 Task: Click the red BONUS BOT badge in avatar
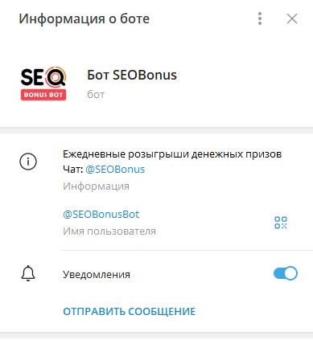[43, 95]
